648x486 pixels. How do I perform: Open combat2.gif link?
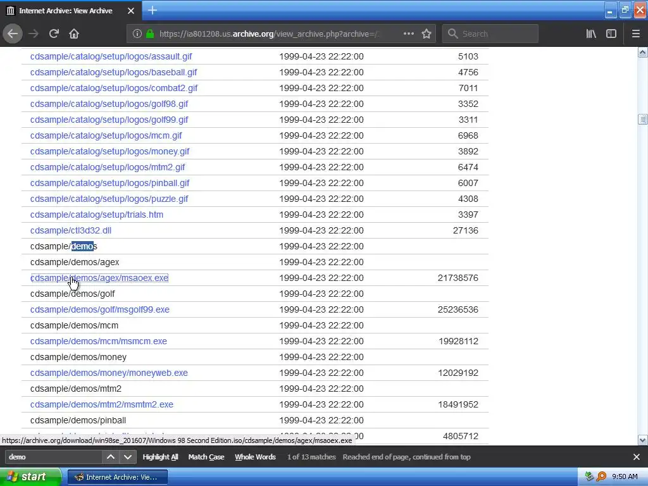pos(114,88)
